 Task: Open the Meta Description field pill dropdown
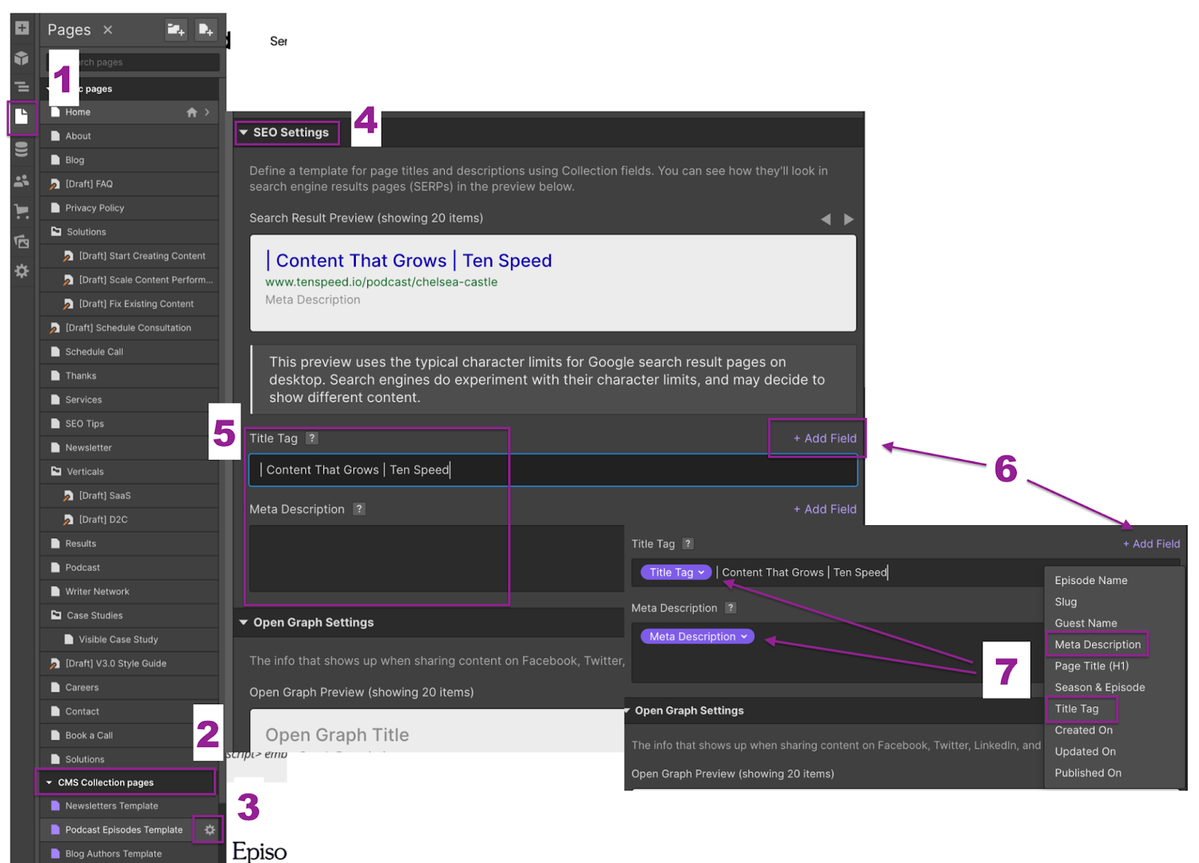[697, 637]
